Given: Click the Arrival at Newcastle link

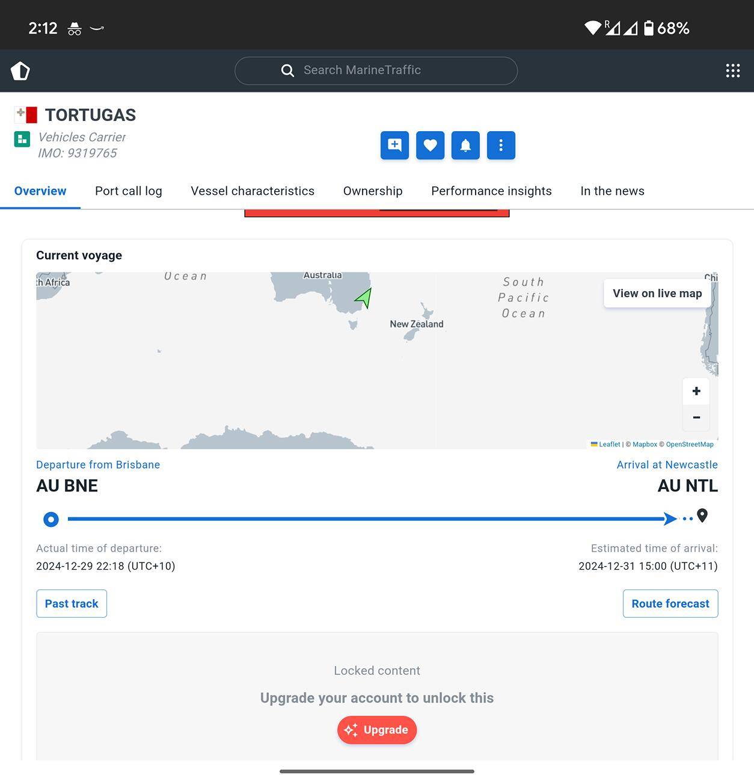Looking at the screenshot, I should click(x=667, y=464).
